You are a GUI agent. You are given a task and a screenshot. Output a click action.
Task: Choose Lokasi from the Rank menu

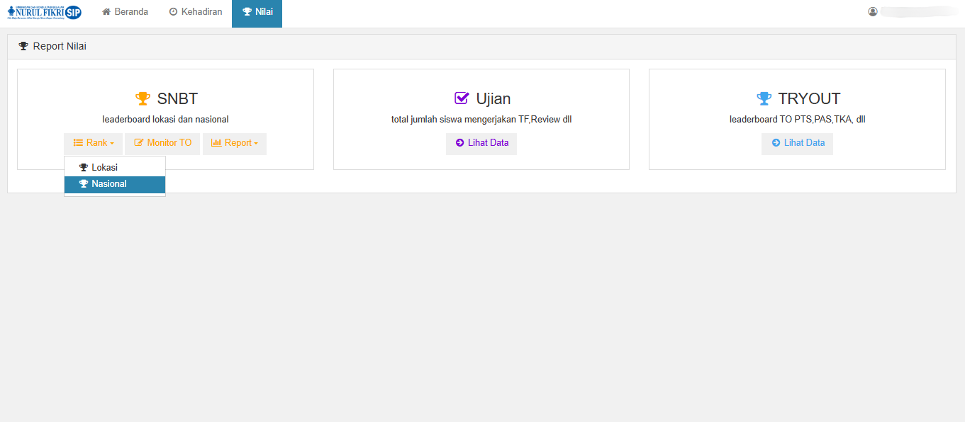click(104, 168)
